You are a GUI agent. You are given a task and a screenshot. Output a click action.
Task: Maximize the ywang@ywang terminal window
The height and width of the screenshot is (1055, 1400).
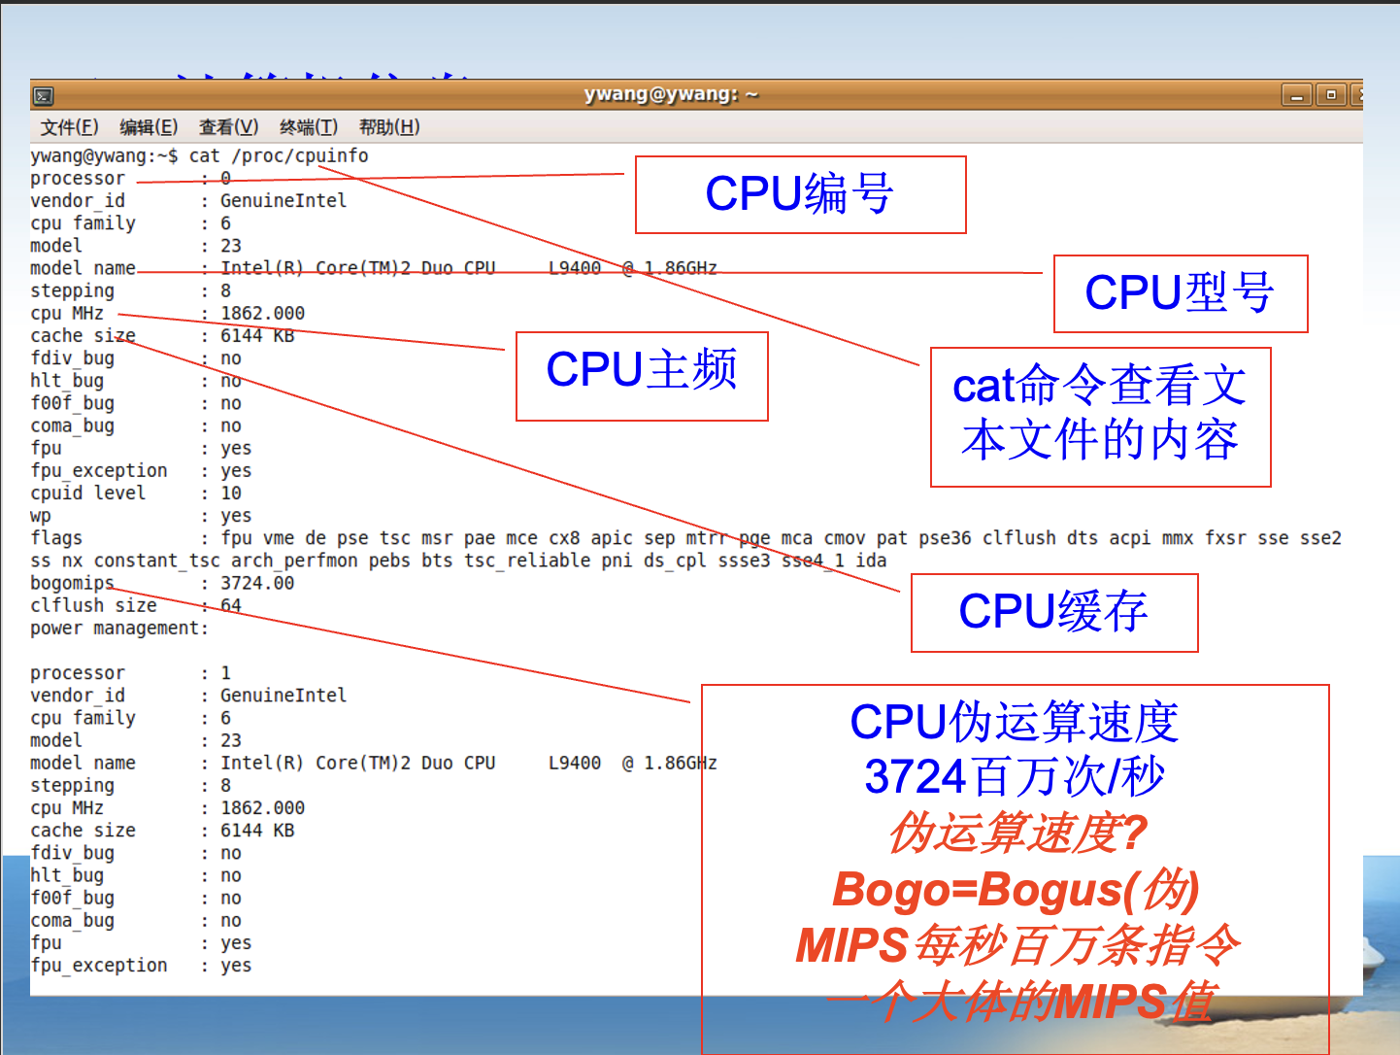(x=1331, y=95)
